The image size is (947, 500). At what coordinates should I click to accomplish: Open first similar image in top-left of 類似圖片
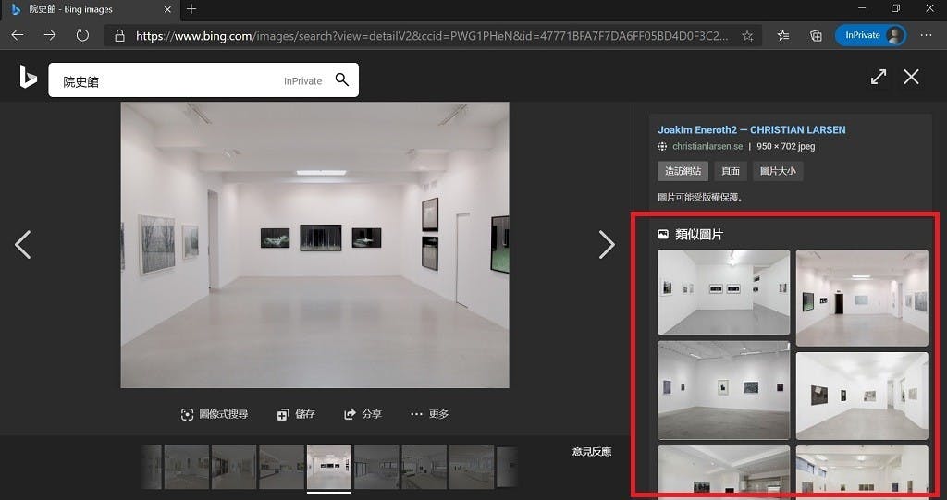click(723, 292)
